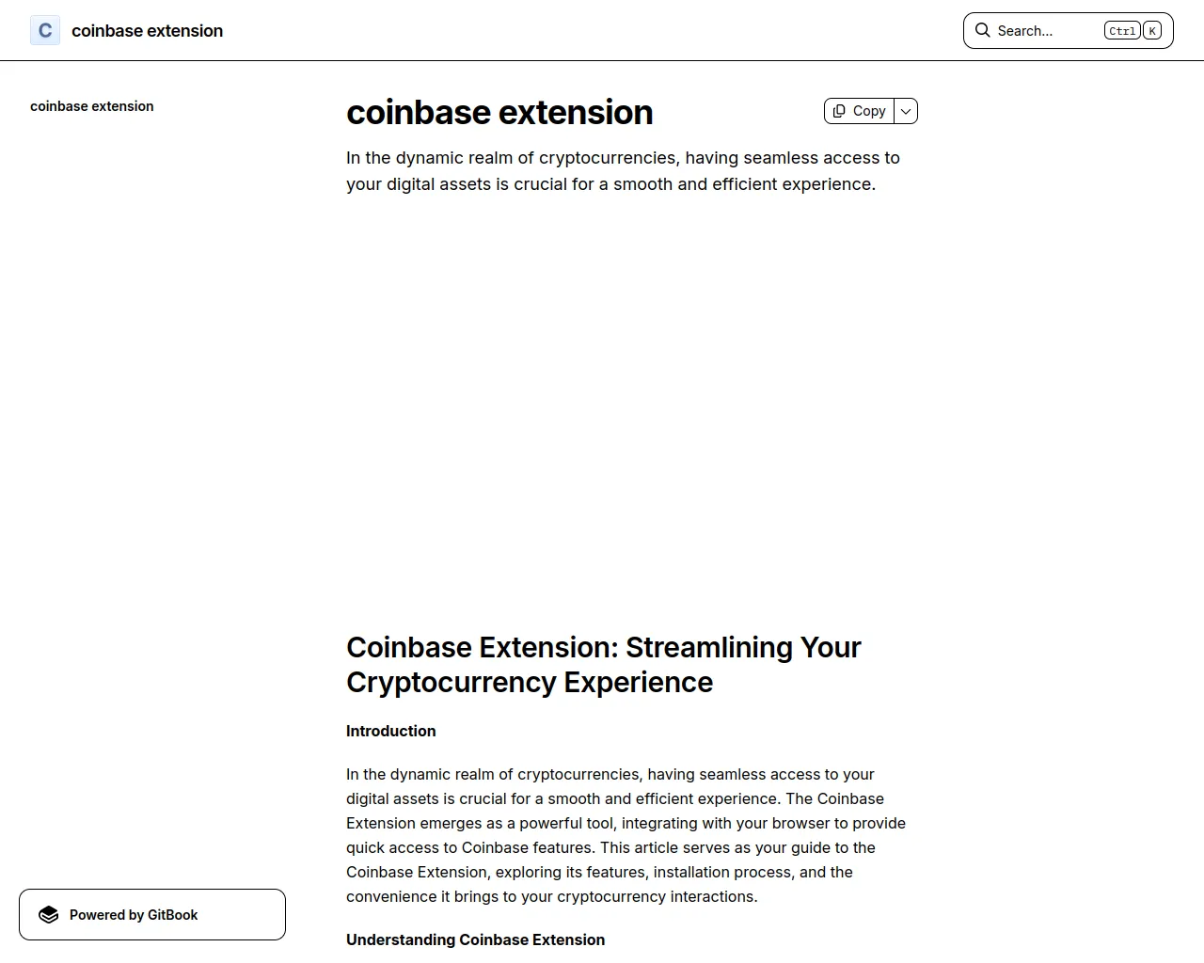Click the clipboard icon in Copy button
This screenshot has height=963, width=1204.
tap(839, 111)
